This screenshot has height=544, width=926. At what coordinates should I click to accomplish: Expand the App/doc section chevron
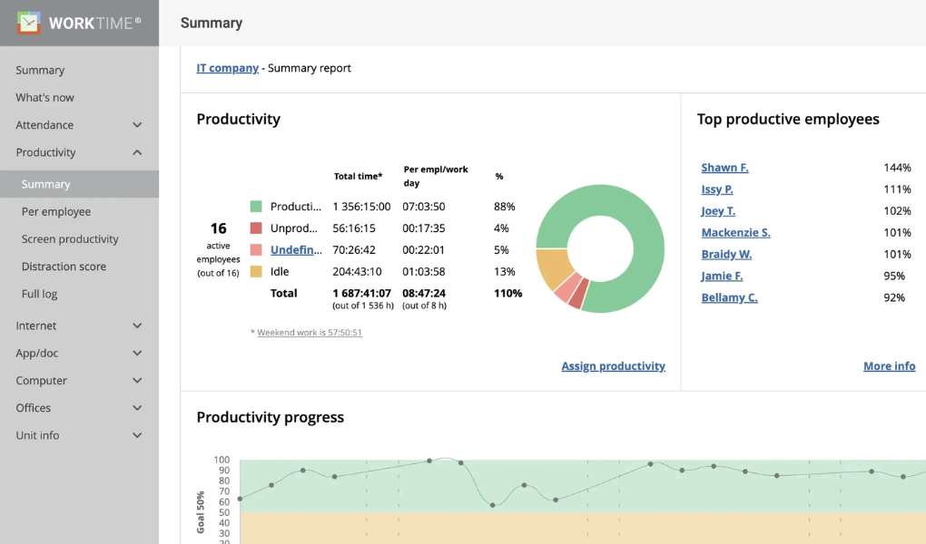(x=137, y=354)
